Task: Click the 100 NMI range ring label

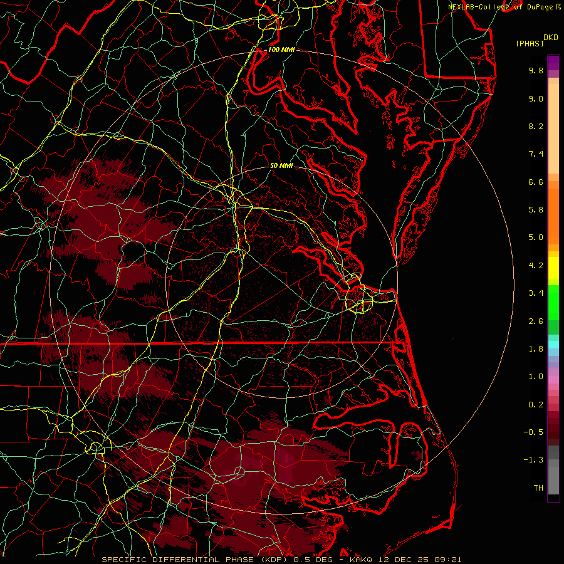Action: pos(281,50)
